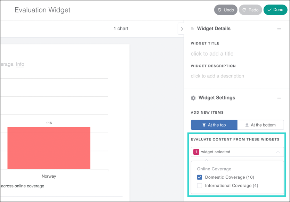
Task: Click the Online Coverage group label
Action: [x=214, y=169]
